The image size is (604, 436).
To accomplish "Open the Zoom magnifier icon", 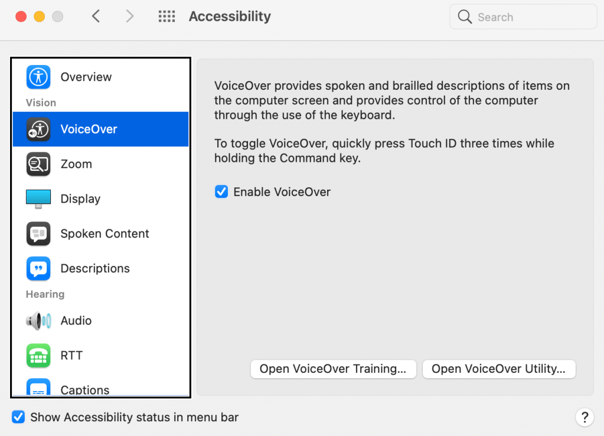I will [38, 164].
